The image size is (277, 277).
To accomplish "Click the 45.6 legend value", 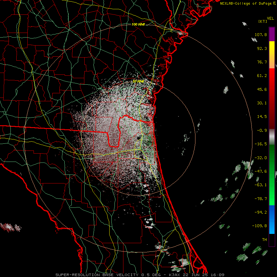I will [262, 89].
